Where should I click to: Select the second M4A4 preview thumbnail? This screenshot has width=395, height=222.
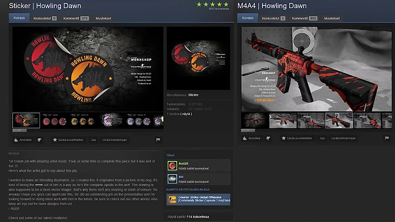282,120
